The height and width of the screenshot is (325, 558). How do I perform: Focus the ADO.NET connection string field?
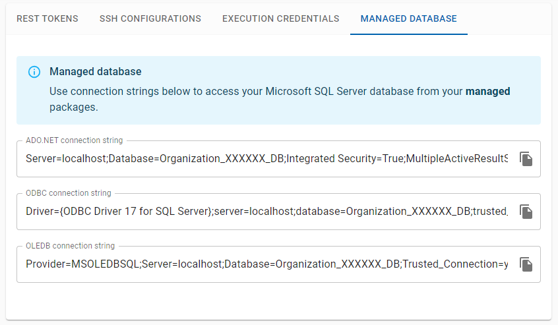coord(264,159)
